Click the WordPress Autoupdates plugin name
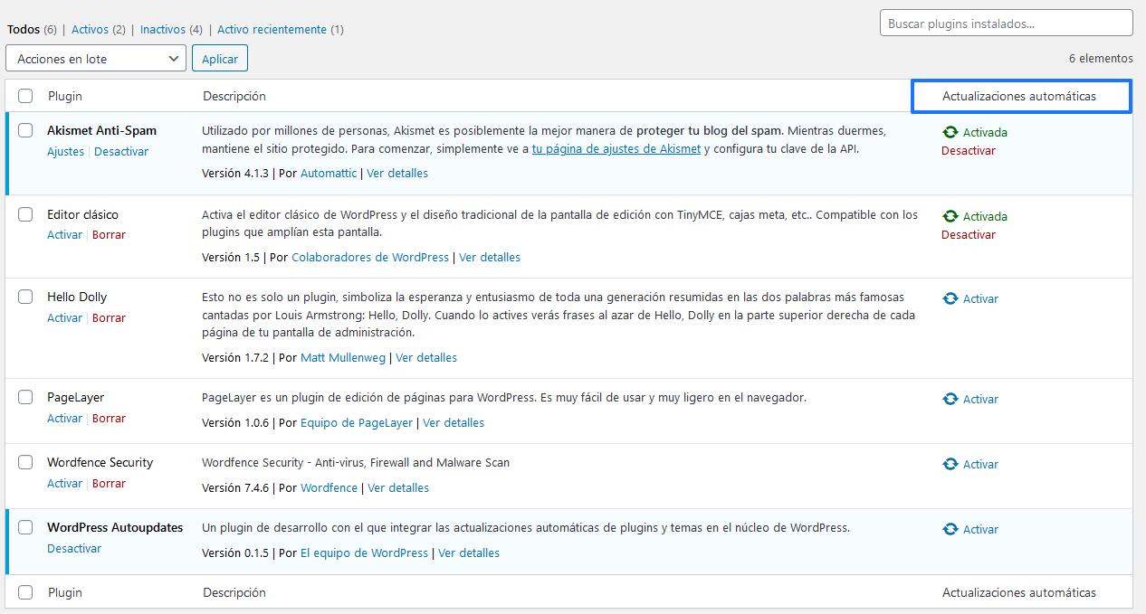This screenshot has height=614, width=1146. point(115,527)
